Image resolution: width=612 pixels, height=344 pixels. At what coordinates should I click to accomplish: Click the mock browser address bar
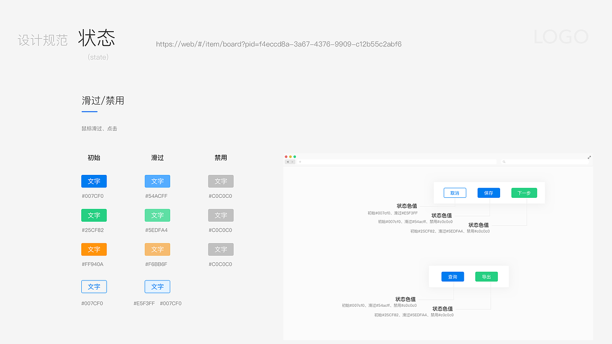pos(397,162)
